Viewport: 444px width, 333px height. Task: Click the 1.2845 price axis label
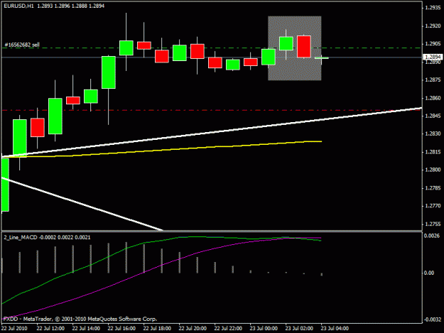tap(433, 116)
